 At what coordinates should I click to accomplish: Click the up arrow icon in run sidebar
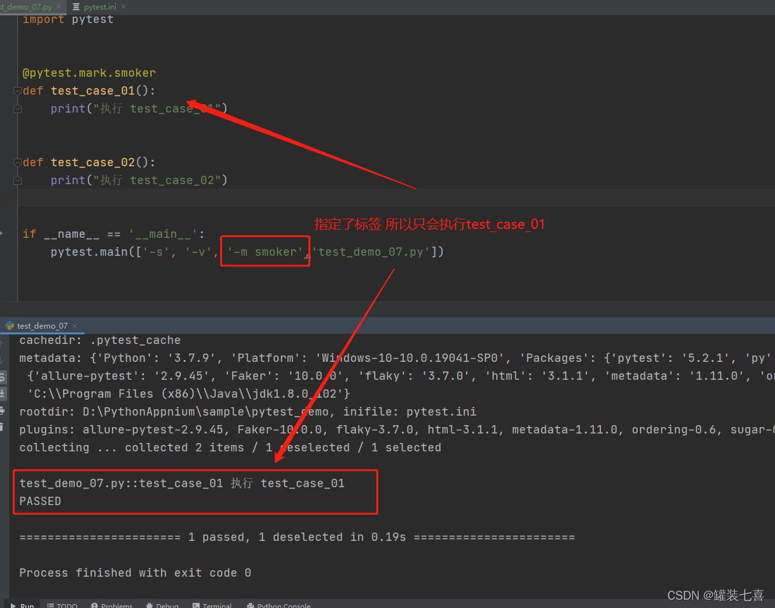click(x=3, y=343)
